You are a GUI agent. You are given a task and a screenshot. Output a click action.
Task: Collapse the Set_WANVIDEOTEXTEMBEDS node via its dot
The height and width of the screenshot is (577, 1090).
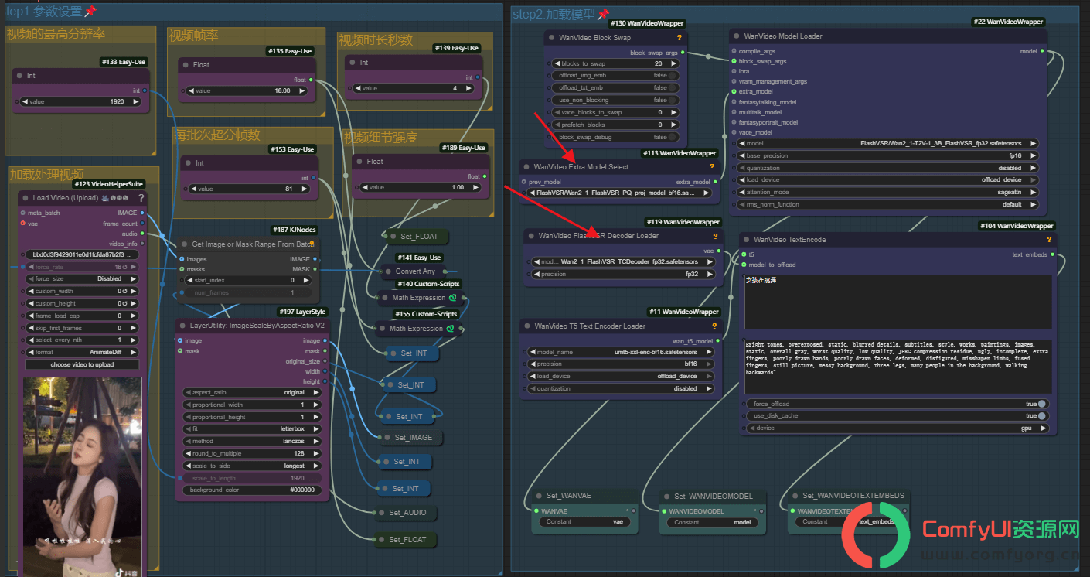[x=795, y=497]
